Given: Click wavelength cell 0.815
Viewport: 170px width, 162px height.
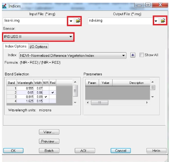Looking at the screenshot, I should click(x=25, y=97).
